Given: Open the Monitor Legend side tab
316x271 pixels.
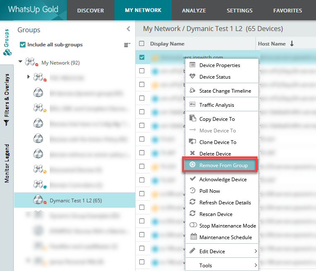Looking at the screenshot, I should click(7, 163).
